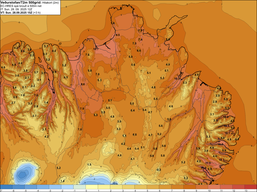Click the "7.9" temperature value

82,109
